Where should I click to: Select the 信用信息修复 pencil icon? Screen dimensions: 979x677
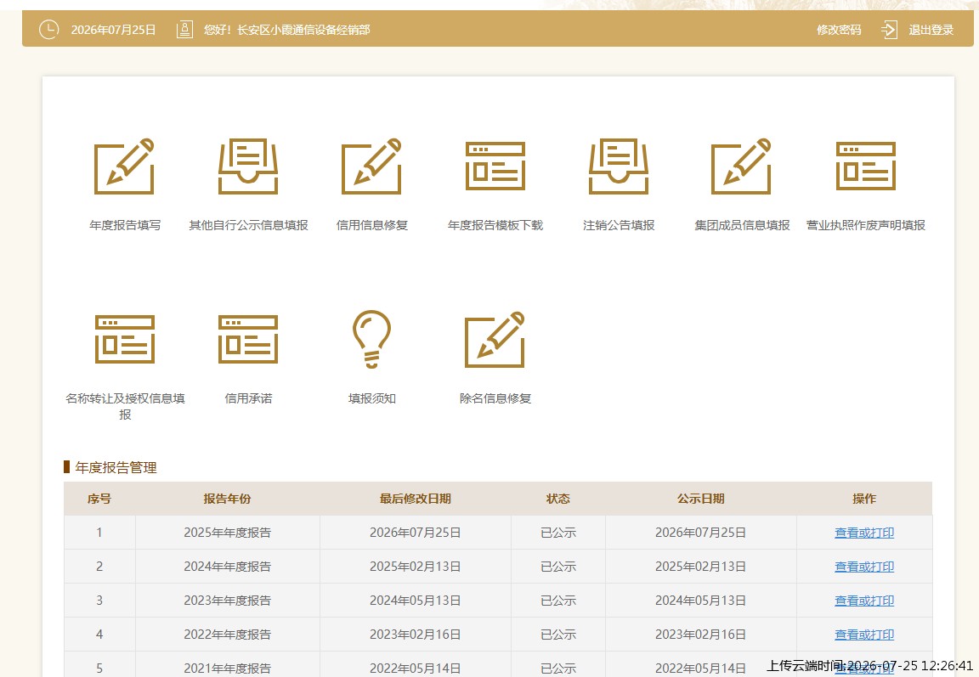pos(371,166)
